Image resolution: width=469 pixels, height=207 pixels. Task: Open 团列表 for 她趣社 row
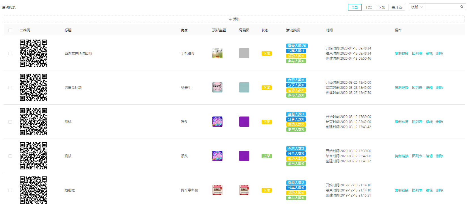coord(417,190)
